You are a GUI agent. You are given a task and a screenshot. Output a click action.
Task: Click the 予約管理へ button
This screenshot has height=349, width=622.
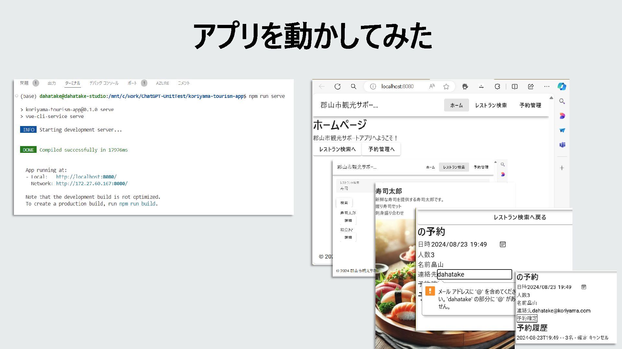[381, 149]
